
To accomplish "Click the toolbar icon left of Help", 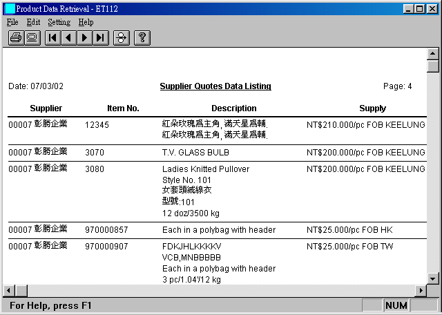I will (x=122, y=38).
